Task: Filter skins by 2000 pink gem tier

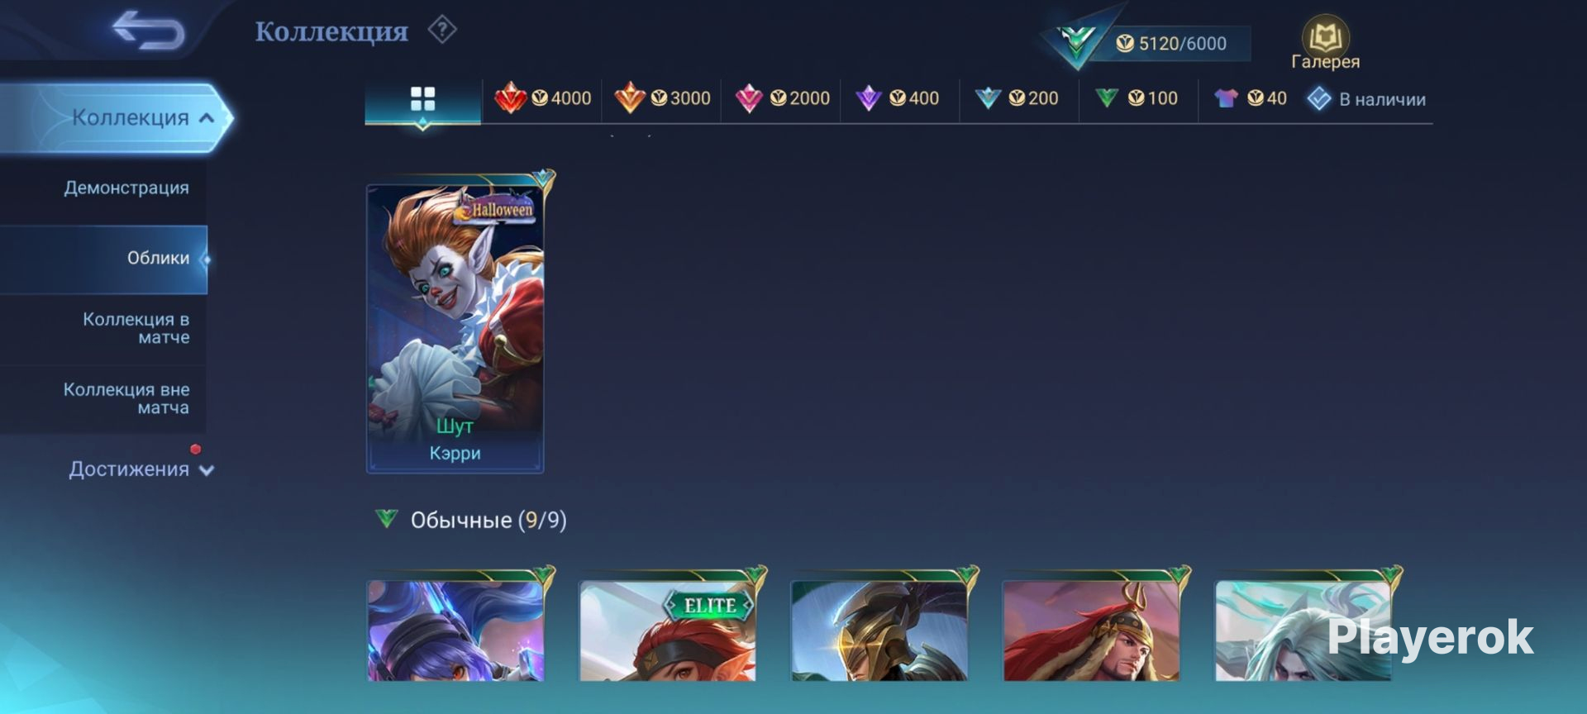Action: (x=782, y=98)
